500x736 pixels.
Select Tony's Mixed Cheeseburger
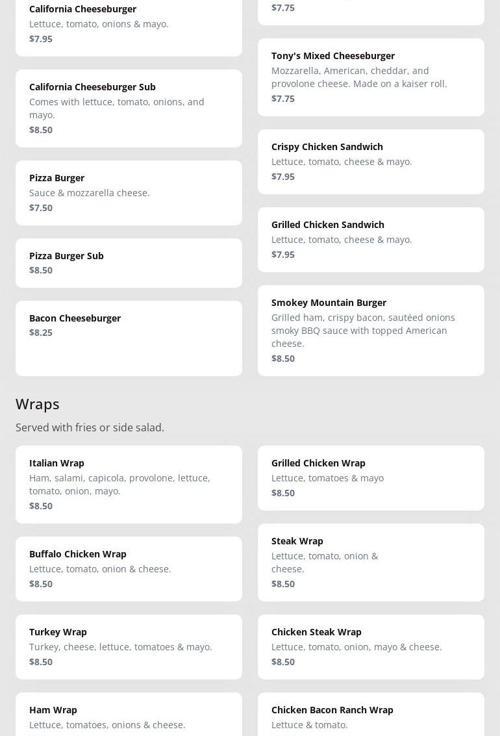[x=371, y=77]
